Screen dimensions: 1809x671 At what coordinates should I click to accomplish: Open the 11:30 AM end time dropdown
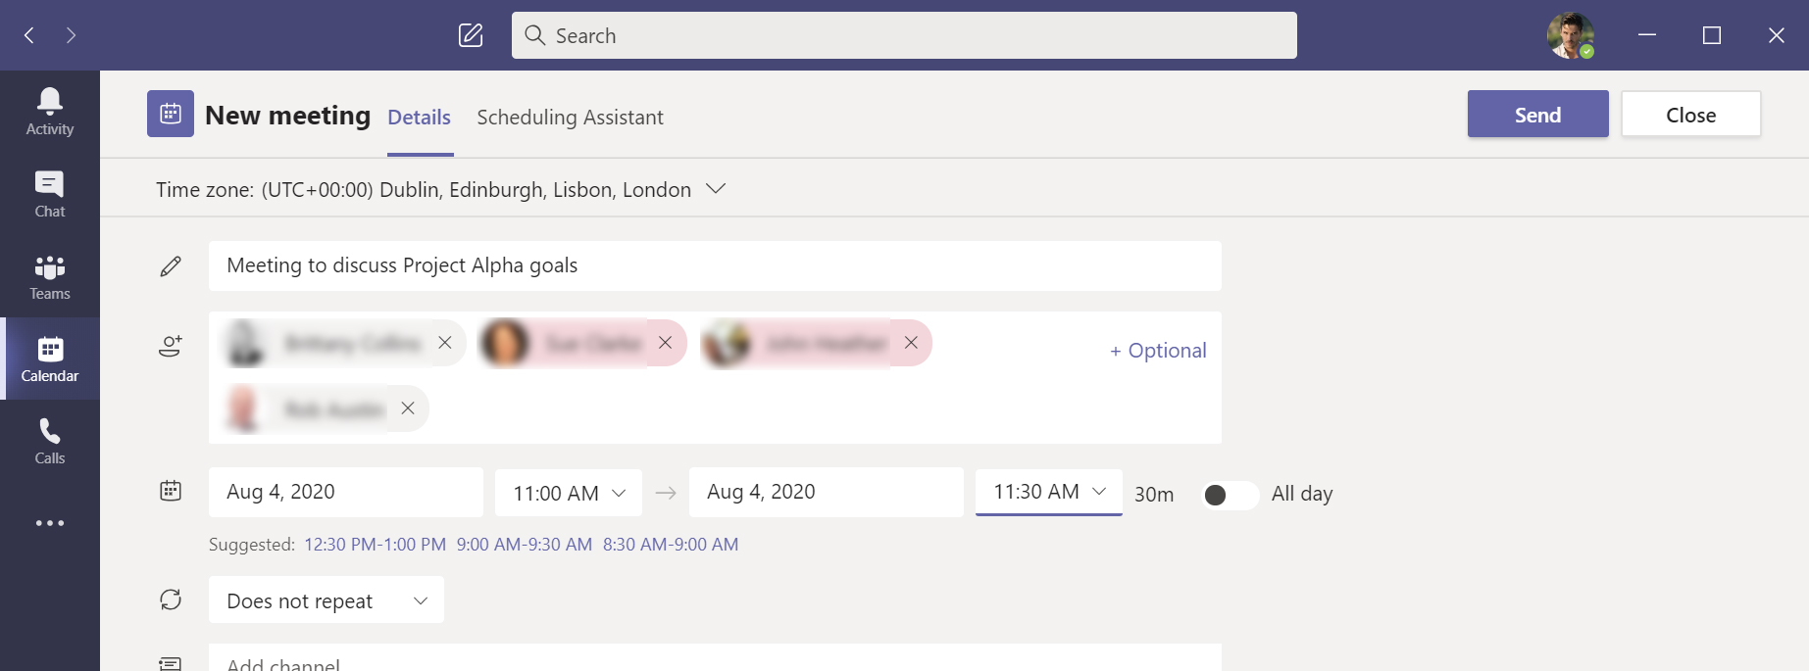click(1048, 492)
